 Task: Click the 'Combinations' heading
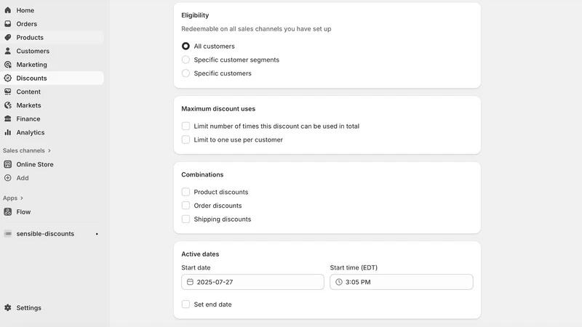202,174
